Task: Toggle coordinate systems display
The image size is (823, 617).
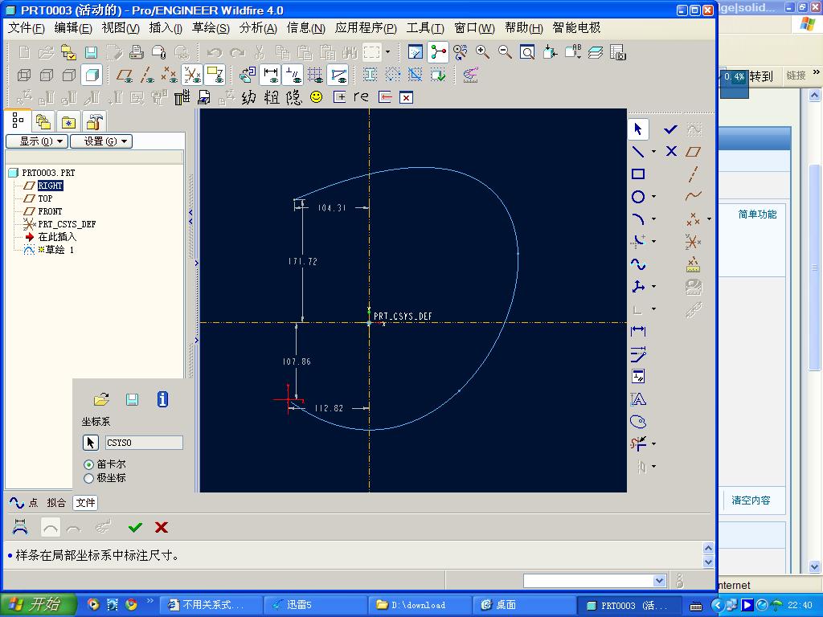Action: tap(192, 75)
